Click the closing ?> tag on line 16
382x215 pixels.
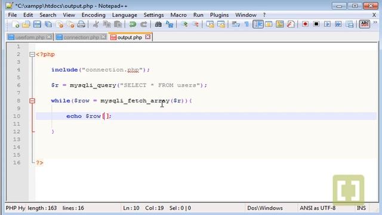[x=40, y=162]
